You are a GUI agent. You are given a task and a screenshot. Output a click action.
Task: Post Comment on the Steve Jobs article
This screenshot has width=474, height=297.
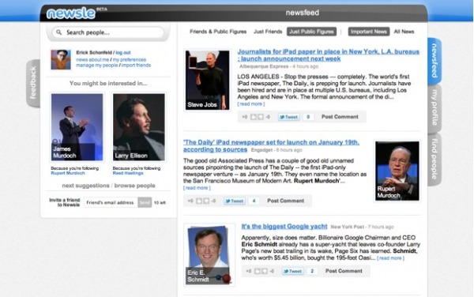(340, 117)
